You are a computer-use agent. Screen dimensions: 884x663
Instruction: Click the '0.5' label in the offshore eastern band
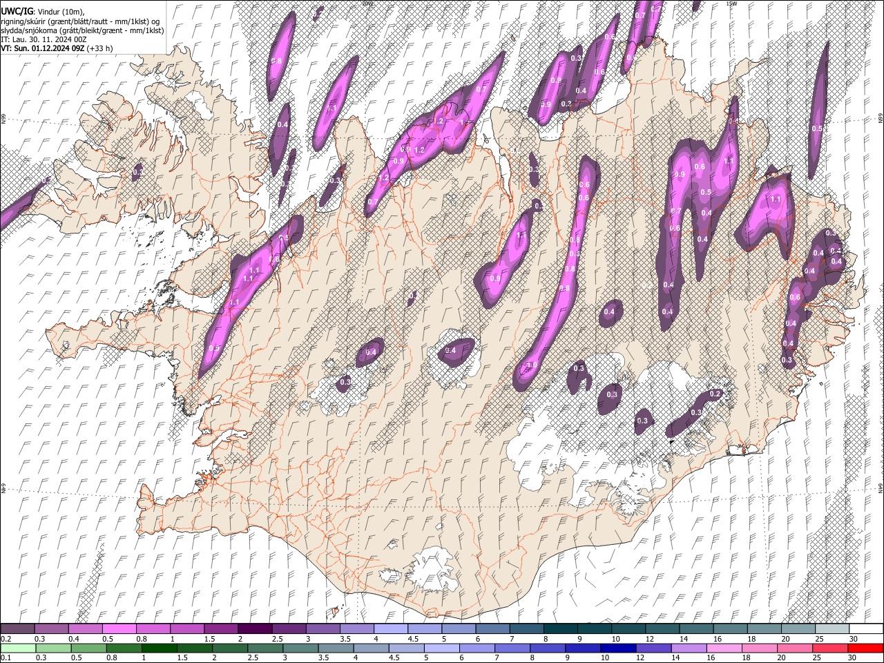click(817, 128)
